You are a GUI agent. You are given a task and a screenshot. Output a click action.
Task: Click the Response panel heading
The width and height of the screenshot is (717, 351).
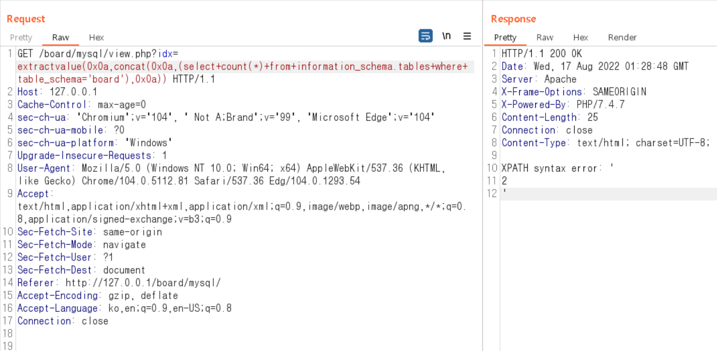[x=513, y=19]
